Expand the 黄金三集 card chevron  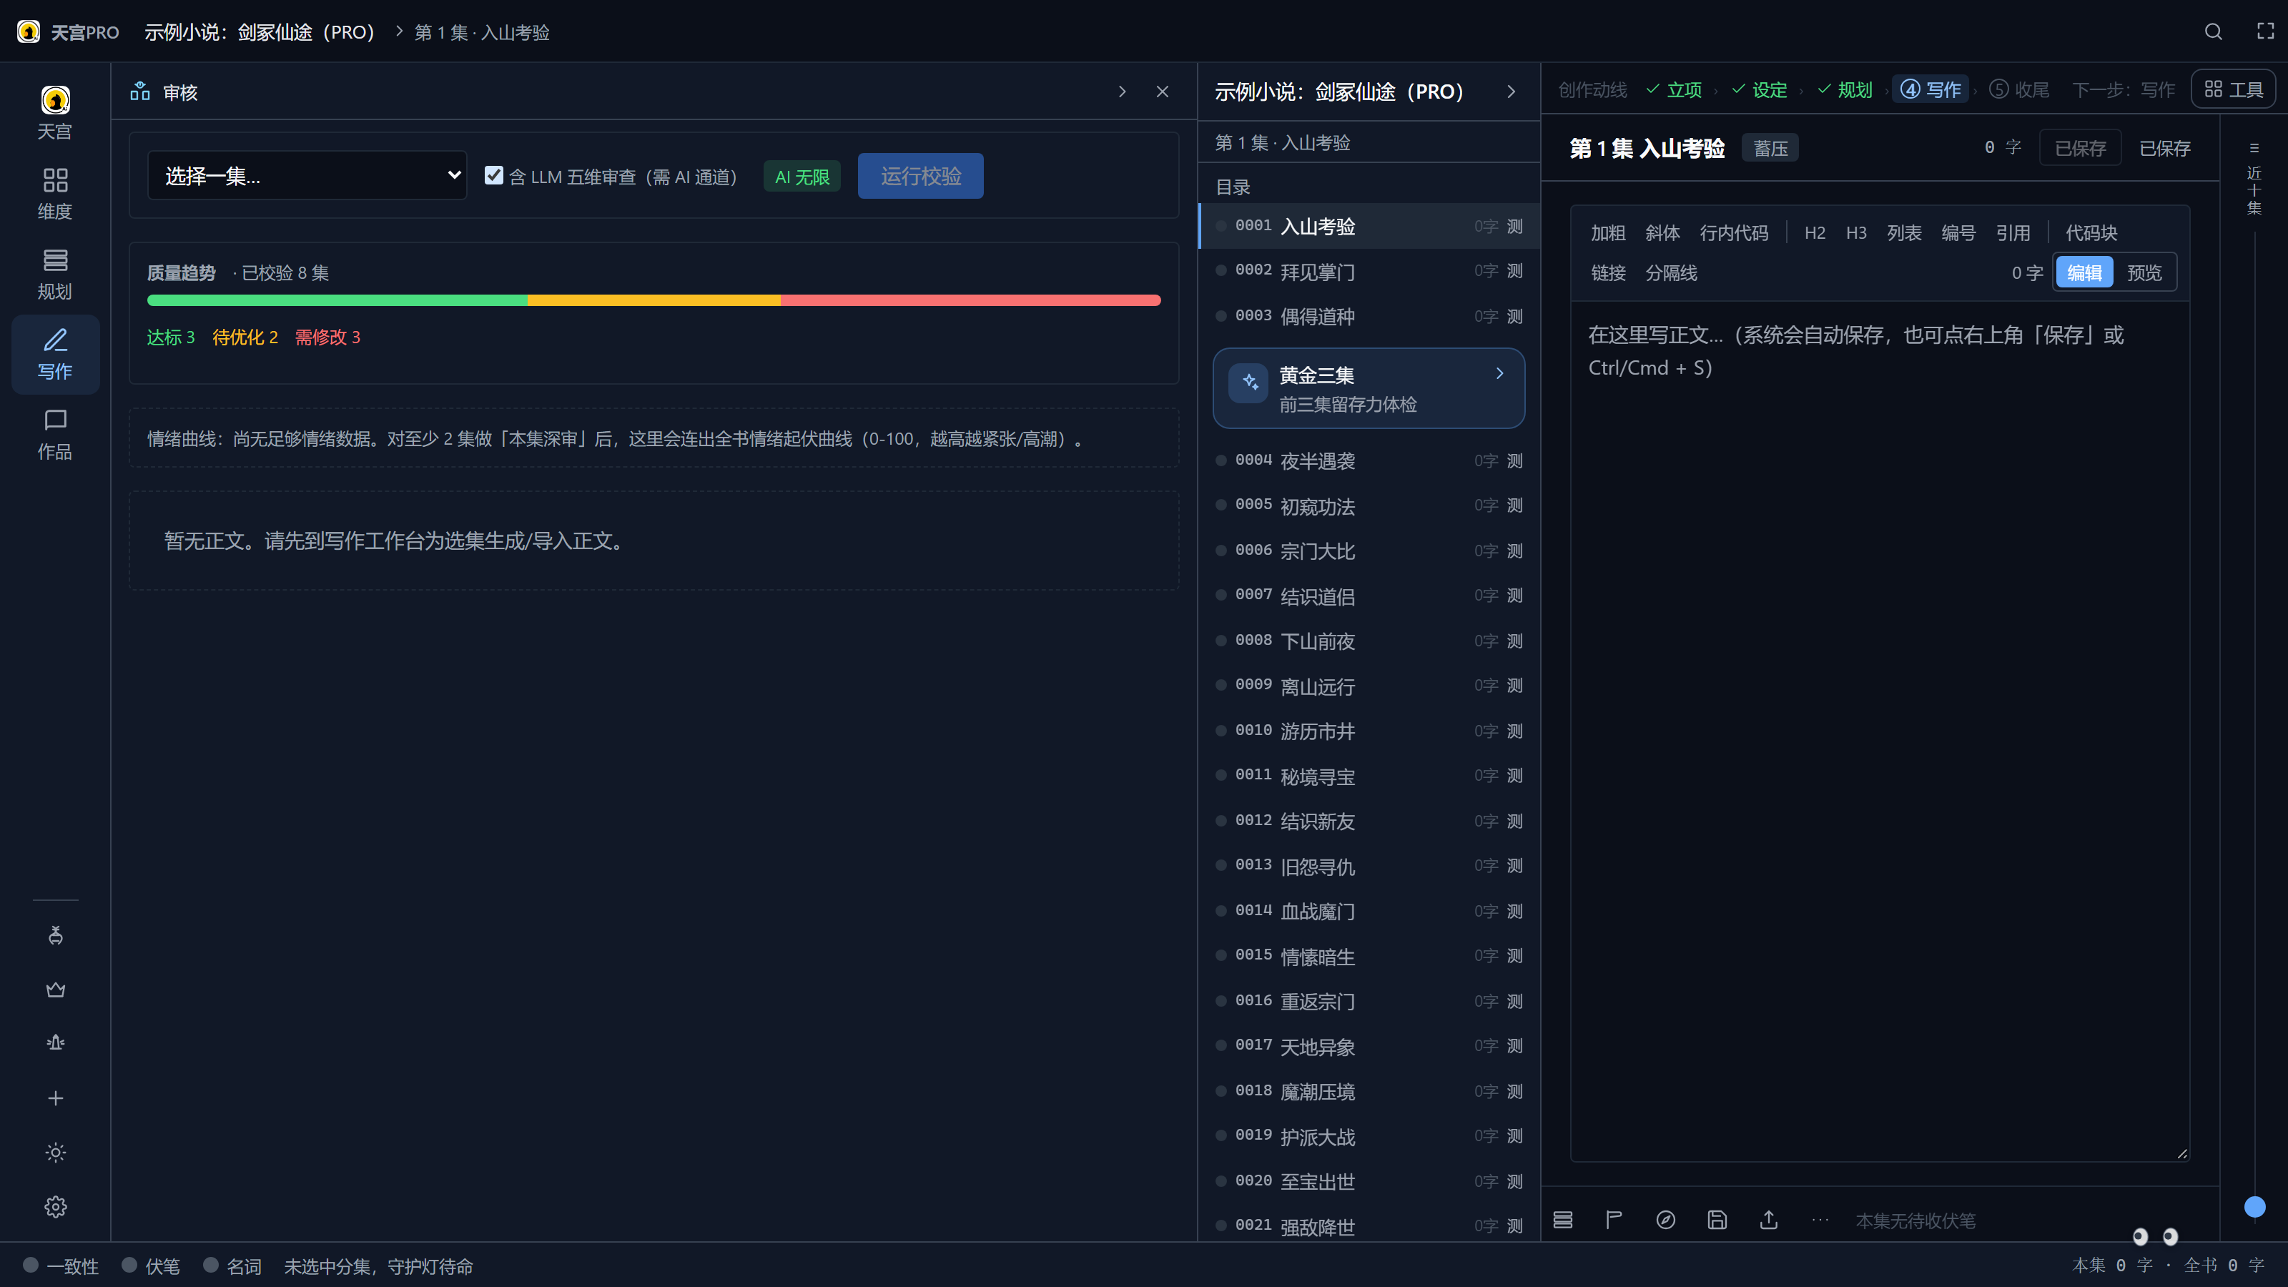tap(1499, 373)
